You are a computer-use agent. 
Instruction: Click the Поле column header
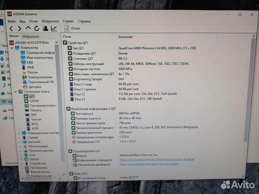pyautogui.click(x=67, y=37)
